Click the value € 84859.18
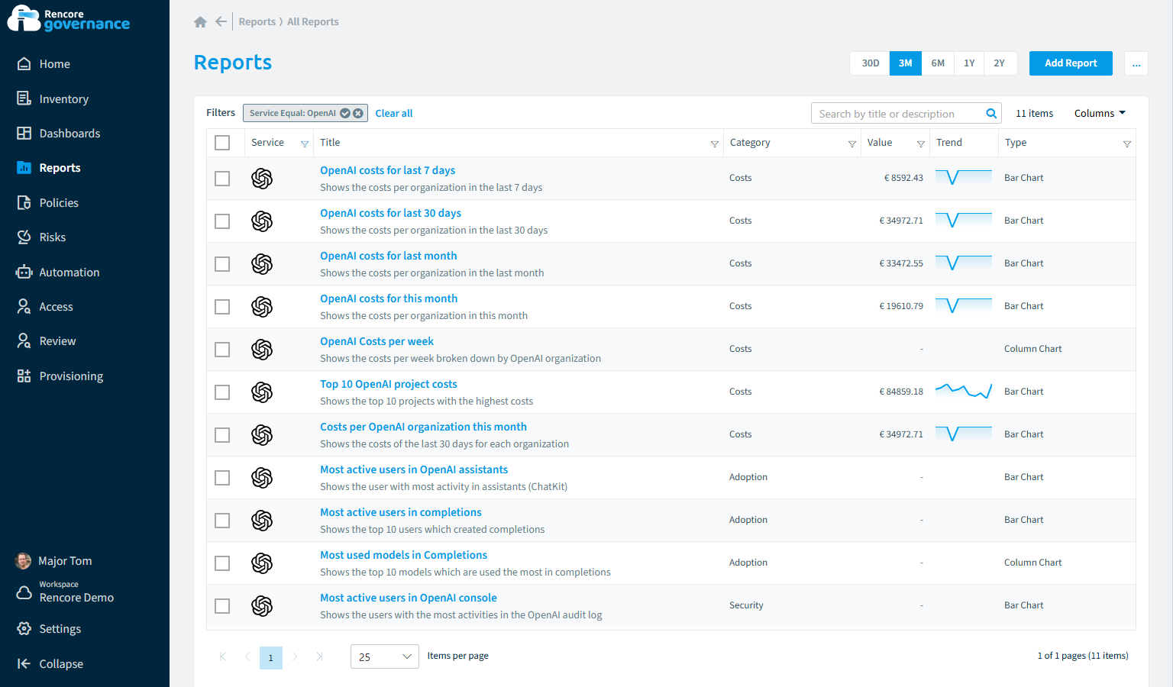 pos(901,392)
